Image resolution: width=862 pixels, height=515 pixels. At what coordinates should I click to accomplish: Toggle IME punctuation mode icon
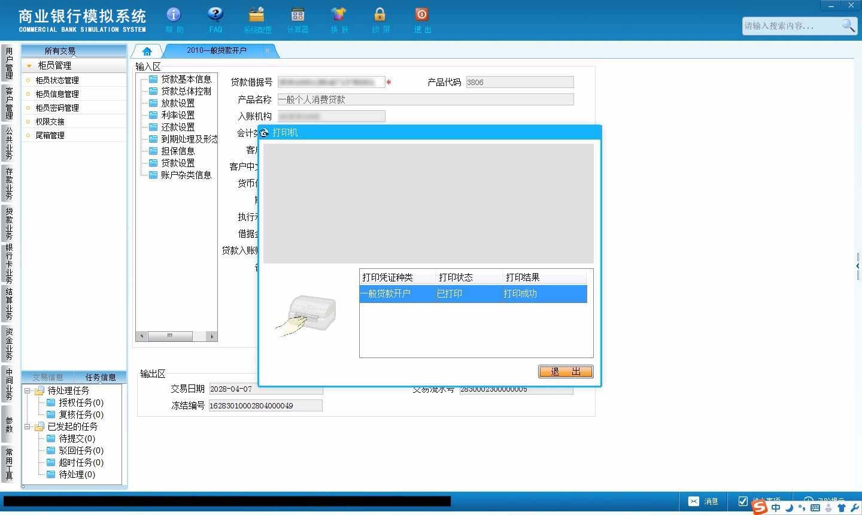tap(802, 508)
